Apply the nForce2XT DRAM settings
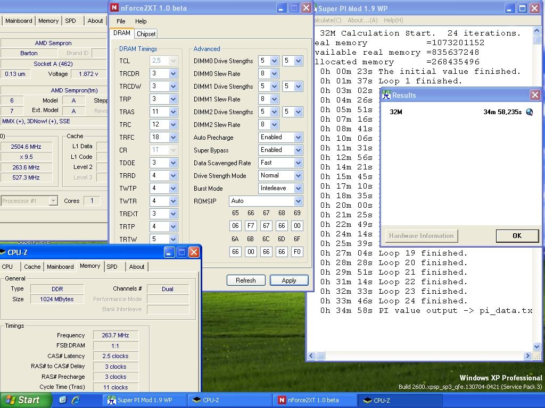 (x=289, y=280)
